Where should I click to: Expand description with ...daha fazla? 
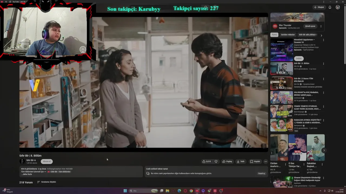(x=27, y=174)
